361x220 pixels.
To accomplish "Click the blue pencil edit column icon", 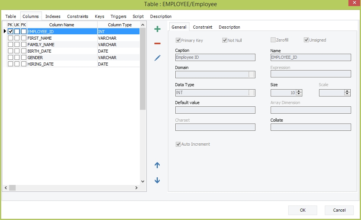I will [157, 58].
